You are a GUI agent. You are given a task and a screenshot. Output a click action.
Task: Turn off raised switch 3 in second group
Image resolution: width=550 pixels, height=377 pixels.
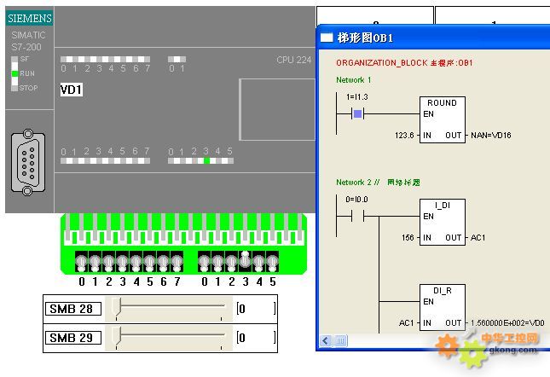[x=246, y=260]
